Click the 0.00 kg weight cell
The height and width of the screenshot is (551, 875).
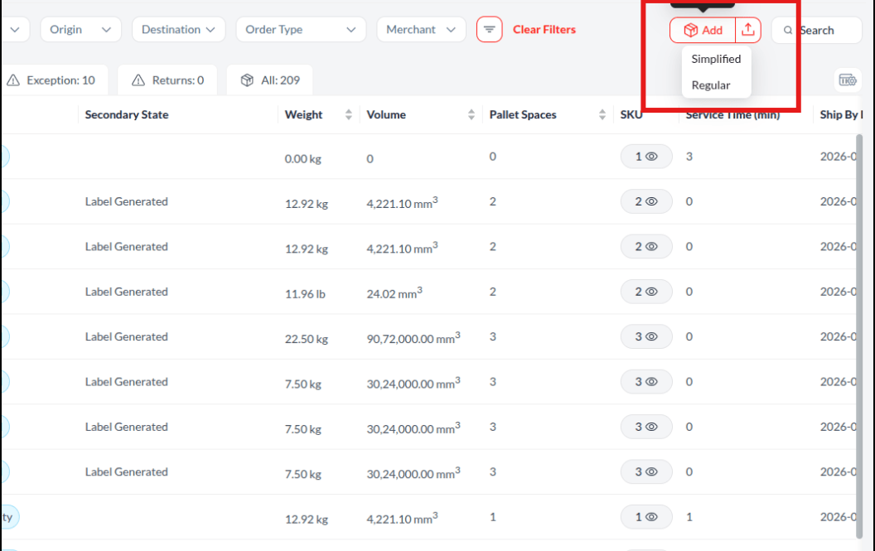click(x=303, y=159)
